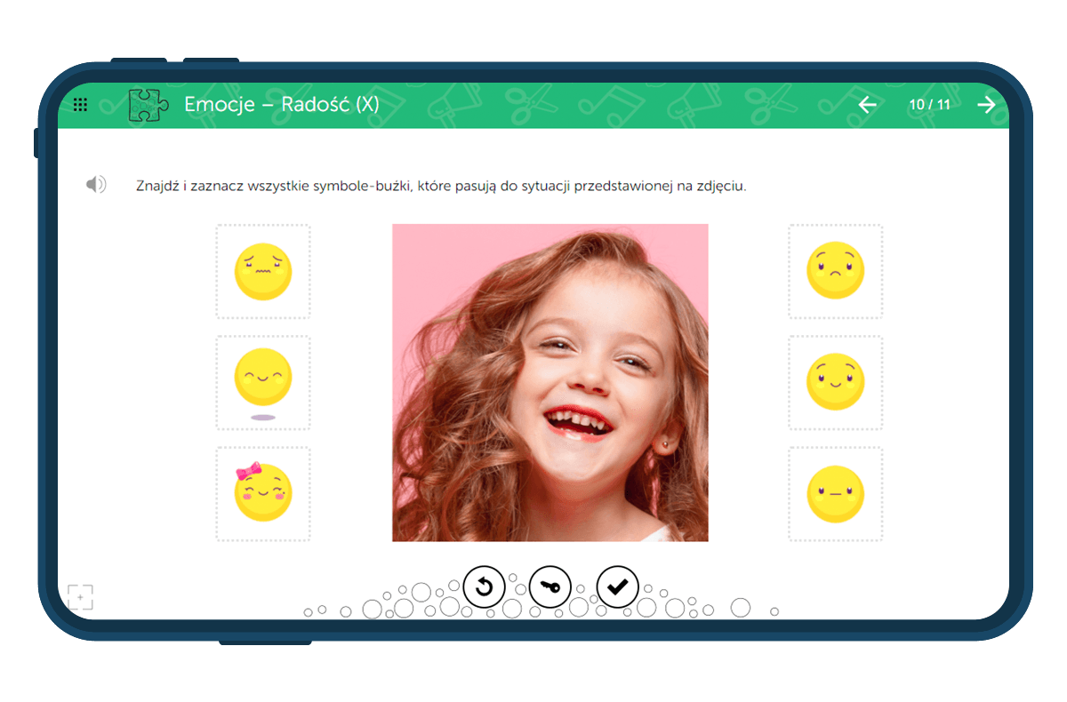Select the neutral straight-mouth emoji
The image size is (1067, 702).
(835, 494)
